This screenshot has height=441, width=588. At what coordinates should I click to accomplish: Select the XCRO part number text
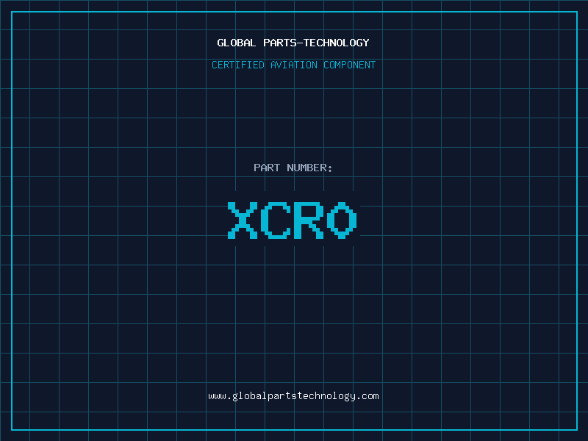click(x=292, y=220)
